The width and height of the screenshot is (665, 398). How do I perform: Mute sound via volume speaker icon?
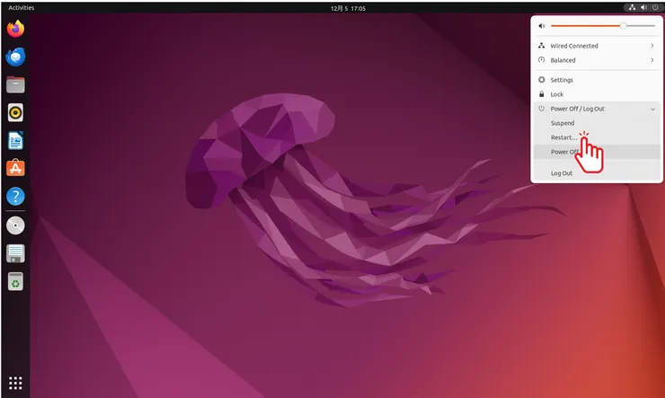[x=541, y=26]
